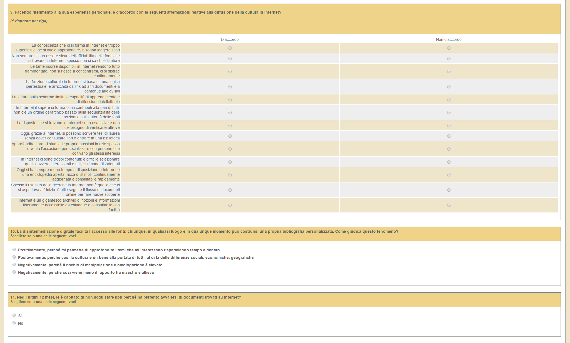The height and width of the screenshot is (343, 570).
Task: Choose 'Positivamente... risparmiando tempo e denaro' option
Action: pyautogui.click(x=14, y=250)
